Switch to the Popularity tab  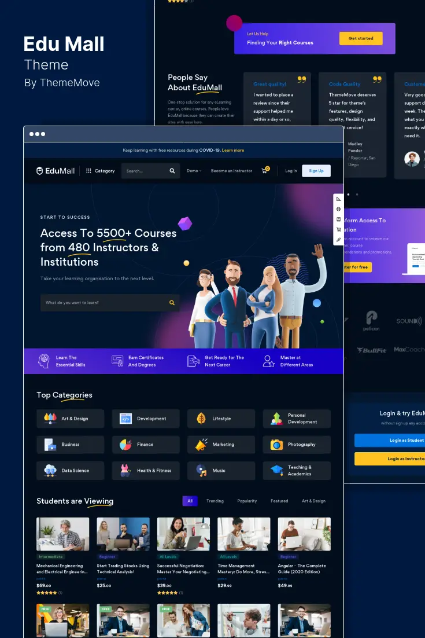click(247, 501)
